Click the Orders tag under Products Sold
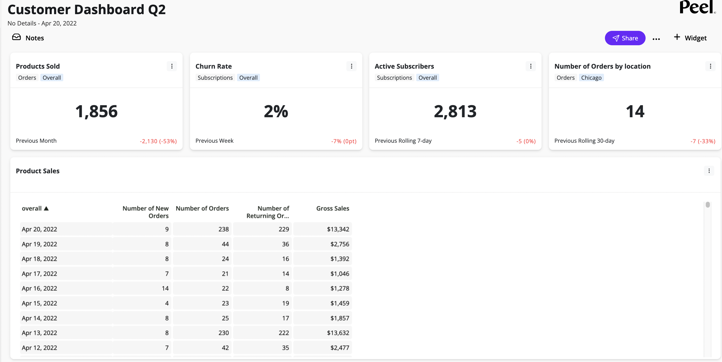The image size is (722, 362). [x=27, y=78]
